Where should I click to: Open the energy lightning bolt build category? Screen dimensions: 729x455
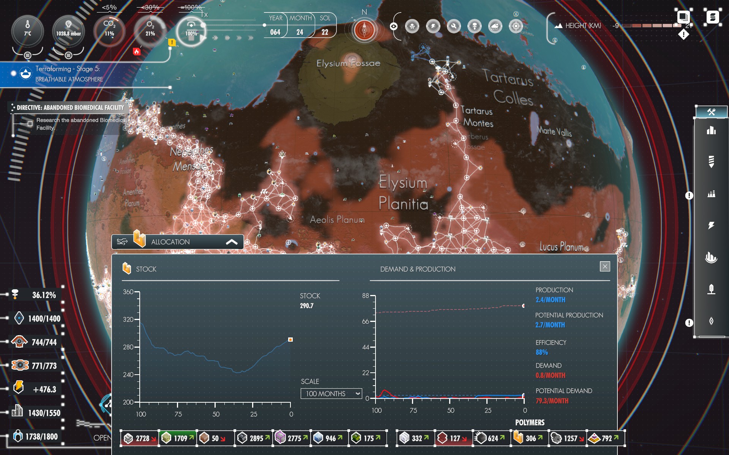point(711,226)
